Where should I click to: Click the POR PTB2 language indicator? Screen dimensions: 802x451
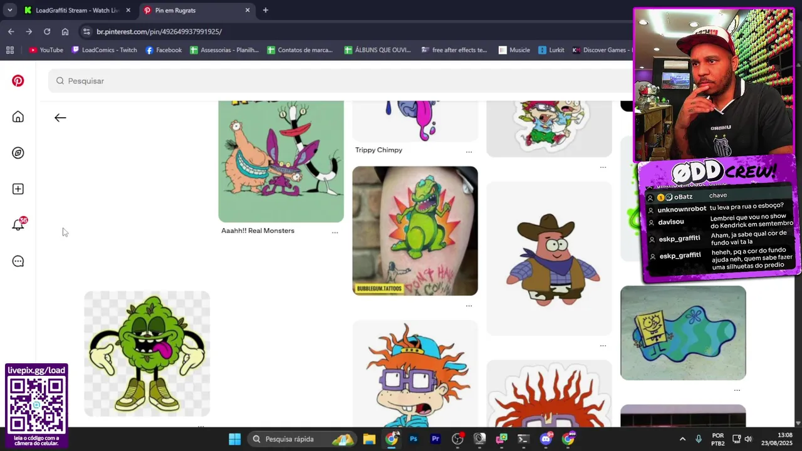(718, 439)
